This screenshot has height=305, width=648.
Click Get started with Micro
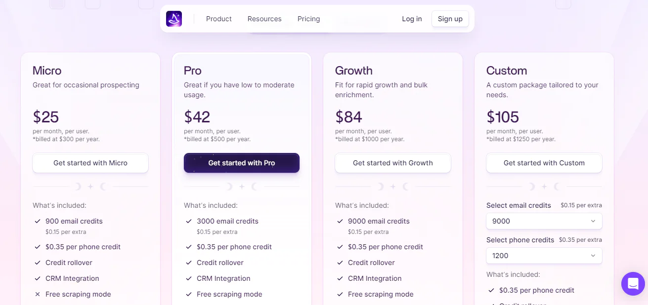(90, 163)
